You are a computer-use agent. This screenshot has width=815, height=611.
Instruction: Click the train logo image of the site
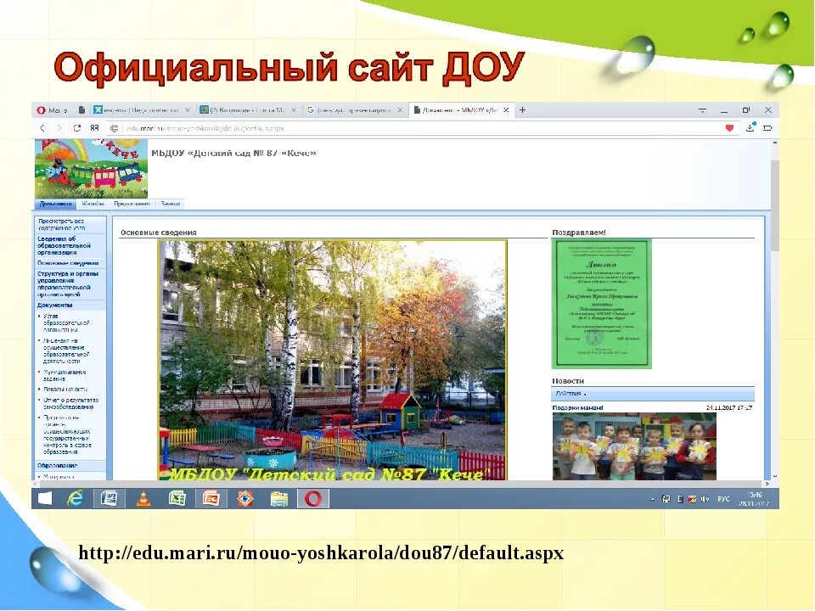(x=91, y=168)
